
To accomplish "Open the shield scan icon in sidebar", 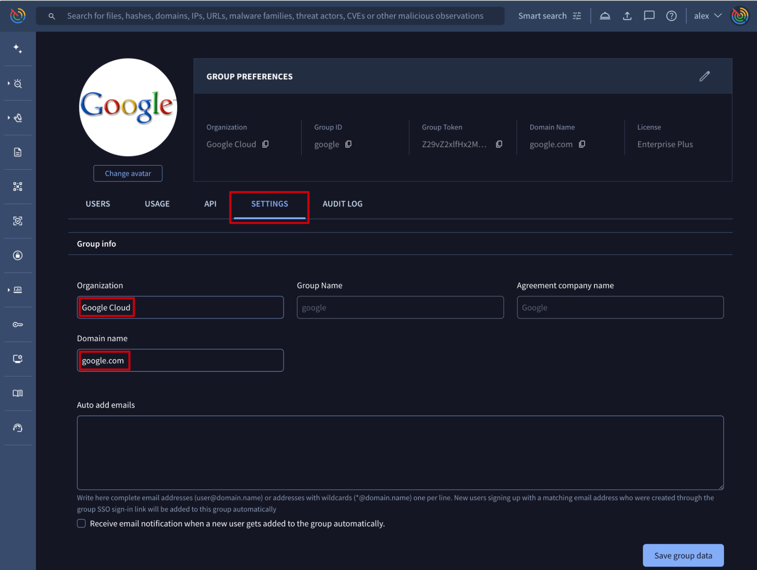I will [18, 221].
